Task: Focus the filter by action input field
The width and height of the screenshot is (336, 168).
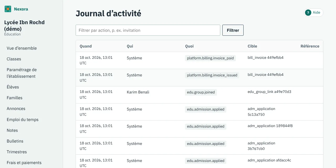Action: point(148,30)
